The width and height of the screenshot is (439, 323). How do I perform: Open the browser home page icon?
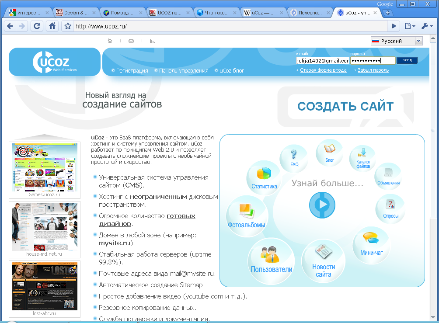tap(52, 26)
